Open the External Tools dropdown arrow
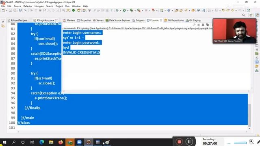The image size is (260, 146). [142, 10]
